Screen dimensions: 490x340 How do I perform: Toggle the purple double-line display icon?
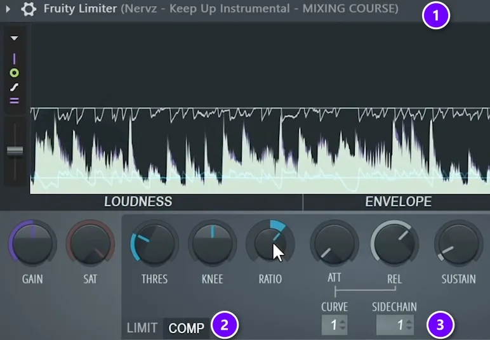pos(14,100)
